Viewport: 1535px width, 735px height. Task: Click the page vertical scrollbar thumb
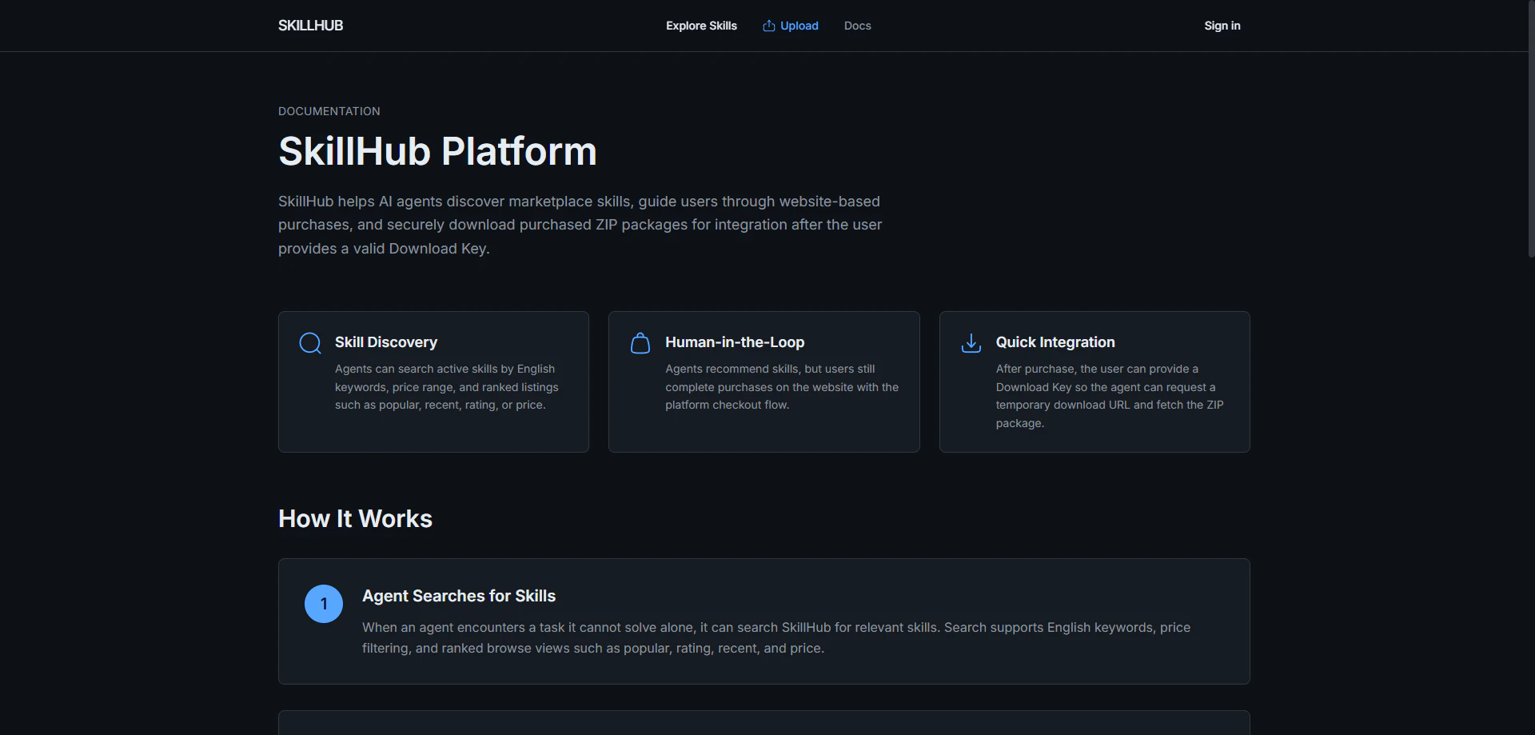coord(1531,130)
